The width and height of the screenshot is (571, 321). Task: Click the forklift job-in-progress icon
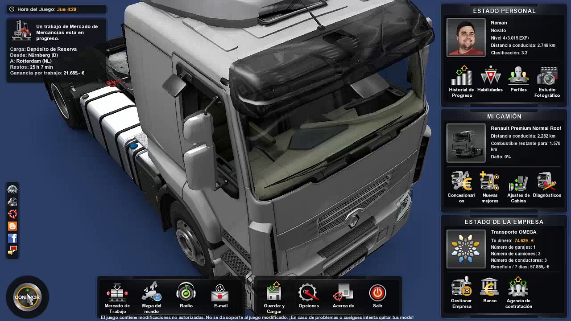pos(21,31)
